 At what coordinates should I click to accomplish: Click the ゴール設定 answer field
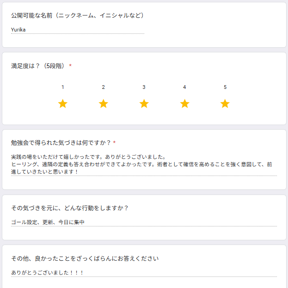[x=144, y=222]
